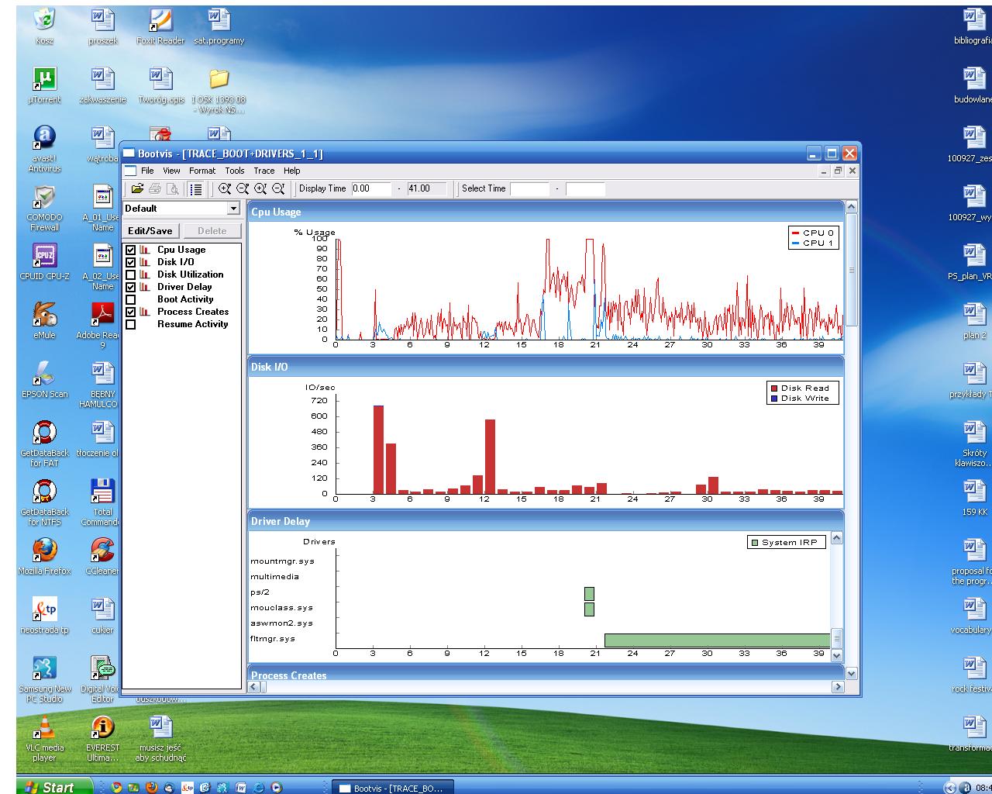The image size is (992, 794).
Task: Click the CPU 0 red legend swatch
Action: coord(795,233)
